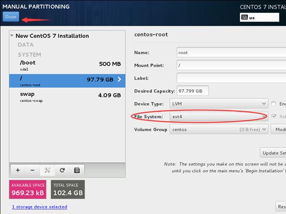Open the Device Type LVM dropdown
Screen dimensions: 286x214
click(x=219, y=104)
